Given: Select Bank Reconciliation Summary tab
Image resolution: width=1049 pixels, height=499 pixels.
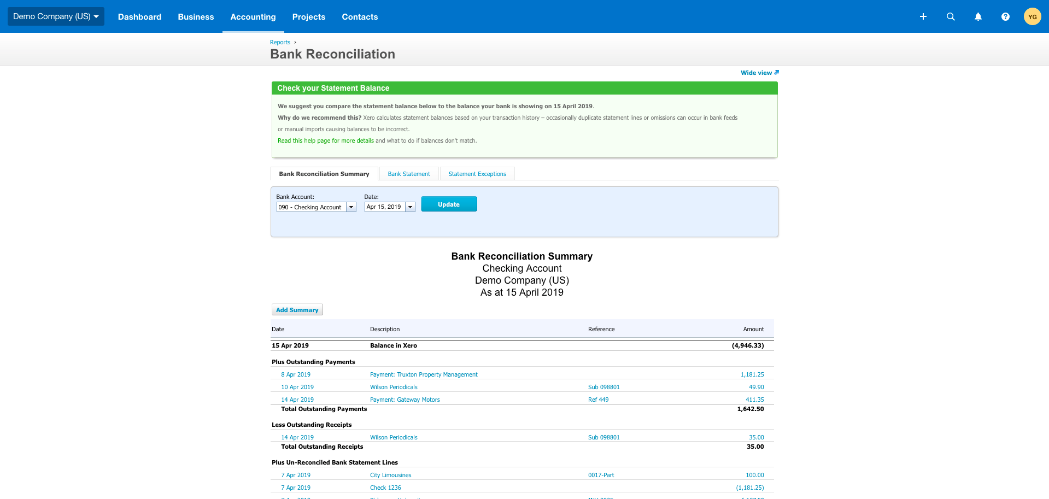Looking at the screenshot, I should pyautogui.click(x=324, y=174).
